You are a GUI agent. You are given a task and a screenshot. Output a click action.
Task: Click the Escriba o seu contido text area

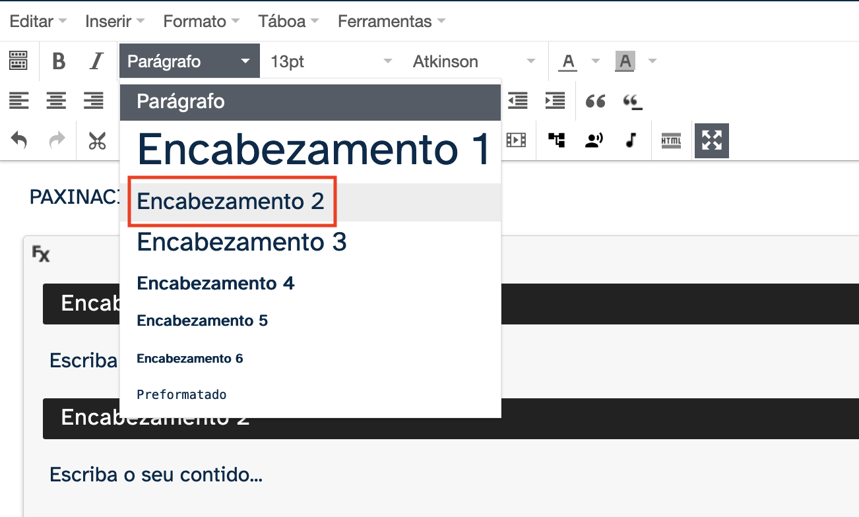(156, 475)
